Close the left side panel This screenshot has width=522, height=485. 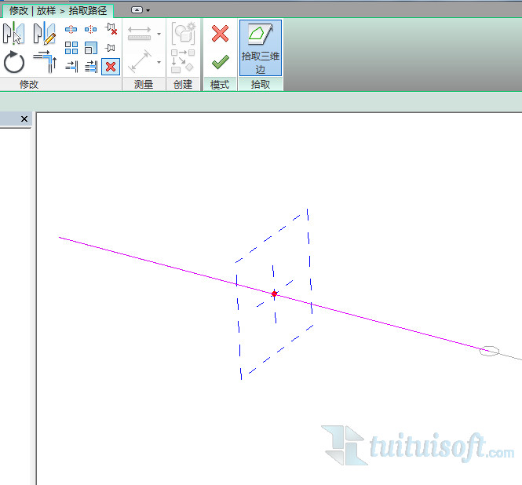24,119
